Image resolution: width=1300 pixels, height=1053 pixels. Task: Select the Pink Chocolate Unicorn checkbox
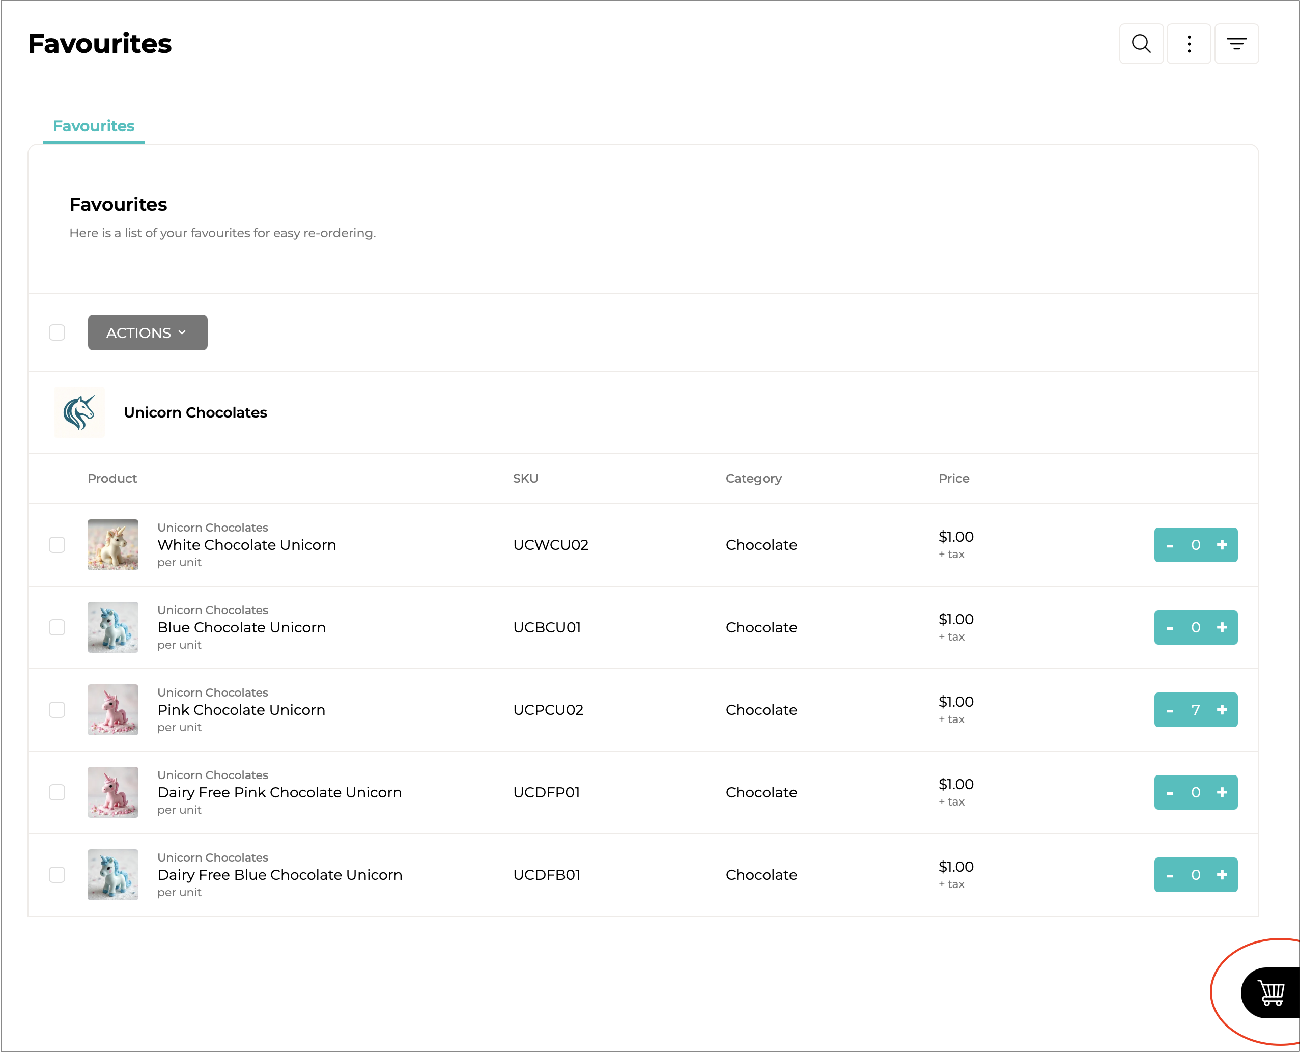[x=57, y=710]
